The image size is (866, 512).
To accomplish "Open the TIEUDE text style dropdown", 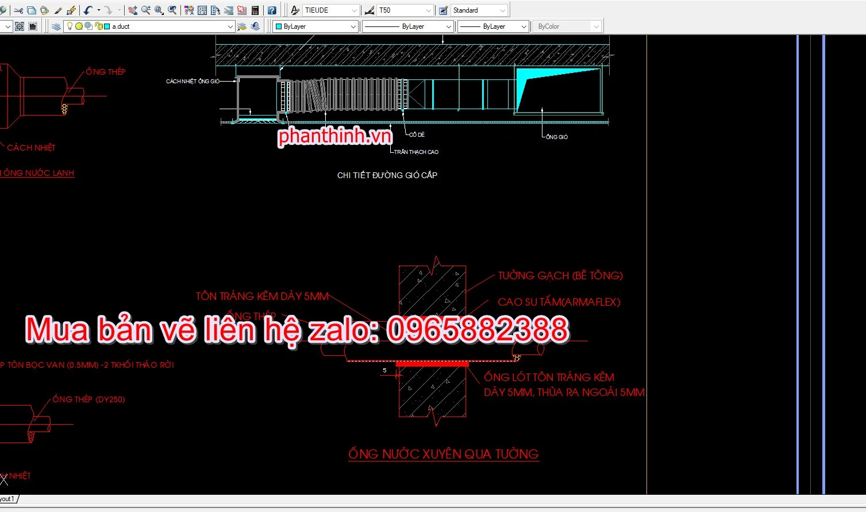I will [354, 10].
